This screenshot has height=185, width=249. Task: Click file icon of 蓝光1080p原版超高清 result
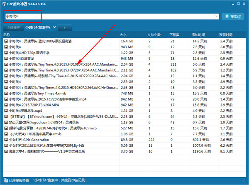pos(6,41)
